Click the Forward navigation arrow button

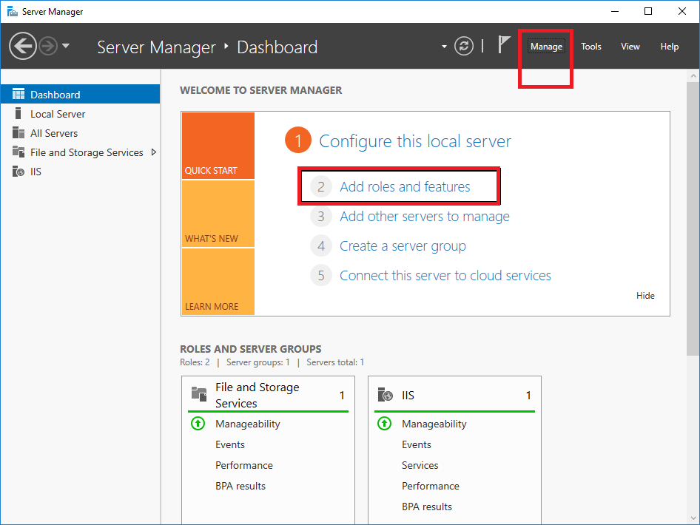tap(48, 46)
